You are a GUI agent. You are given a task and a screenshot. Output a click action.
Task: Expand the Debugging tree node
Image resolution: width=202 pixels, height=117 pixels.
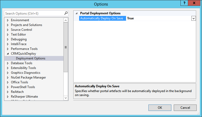click(8, 39)
